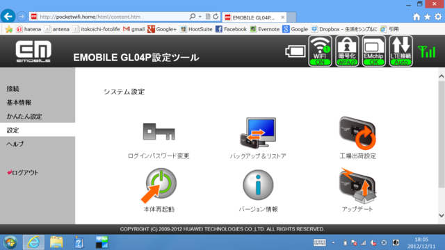445x250 pixels.
Task: Click the search magnifier in address bar
Action: point(192,17)
